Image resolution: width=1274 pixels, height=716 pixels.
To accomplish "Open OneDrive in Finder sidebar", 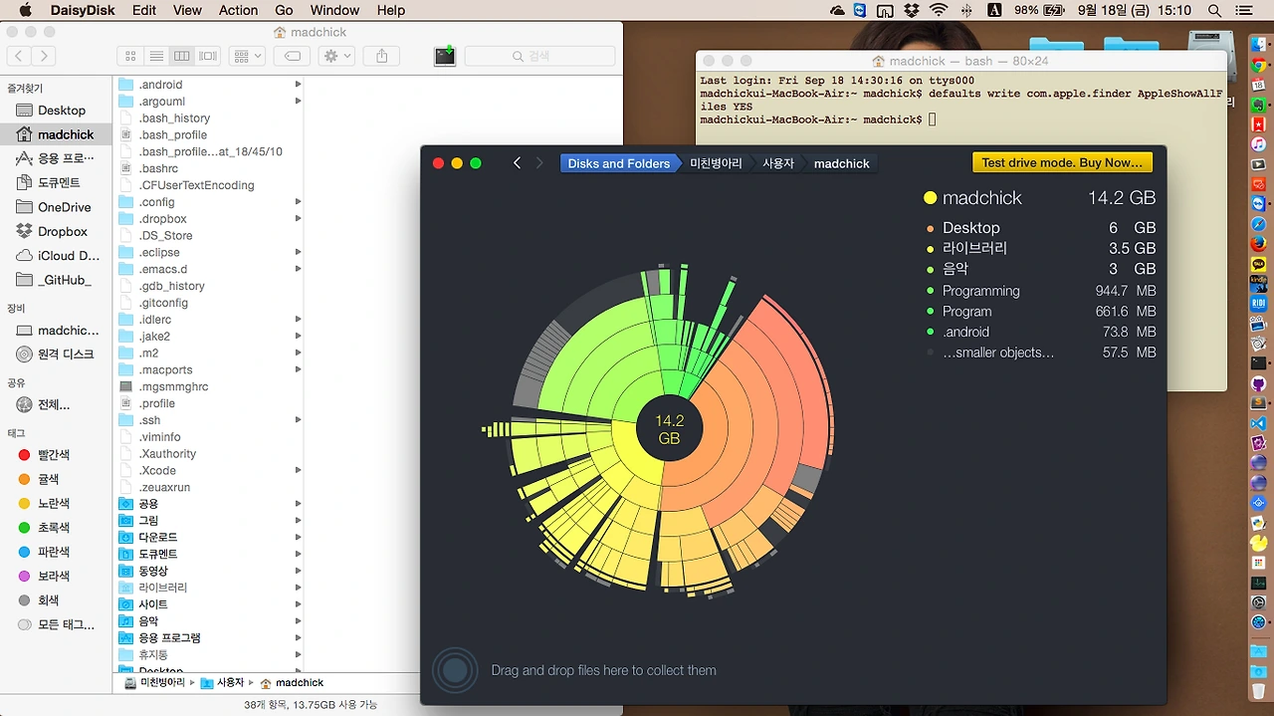I will [x=56, y=207].
